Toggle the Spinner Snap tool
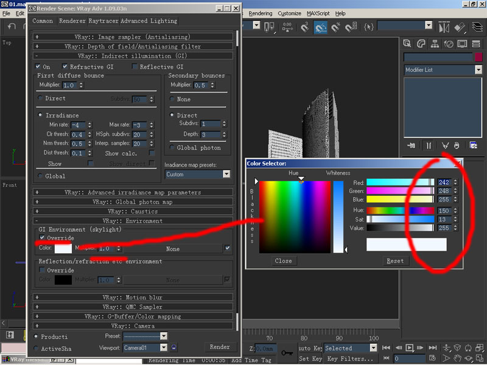 (x=351, y=27)
